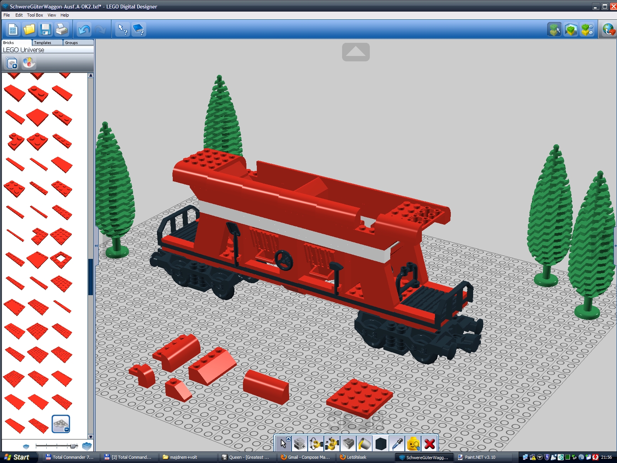Expand the selection tool options arrow
Image resolution: width=617 pixels, height=463 pixels.
tap(288, 439)
